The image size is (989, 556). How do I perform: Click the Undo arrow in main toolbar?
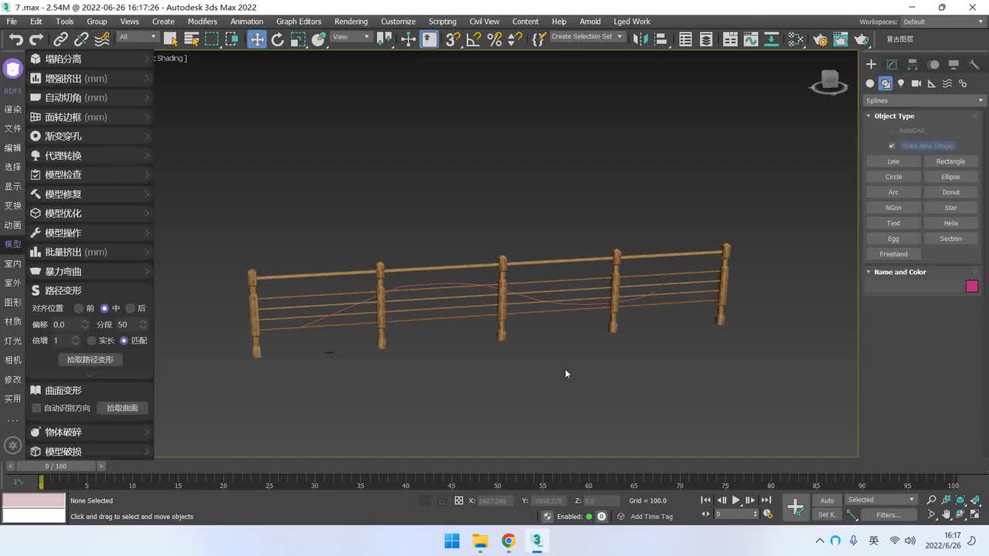click(15, 39)
